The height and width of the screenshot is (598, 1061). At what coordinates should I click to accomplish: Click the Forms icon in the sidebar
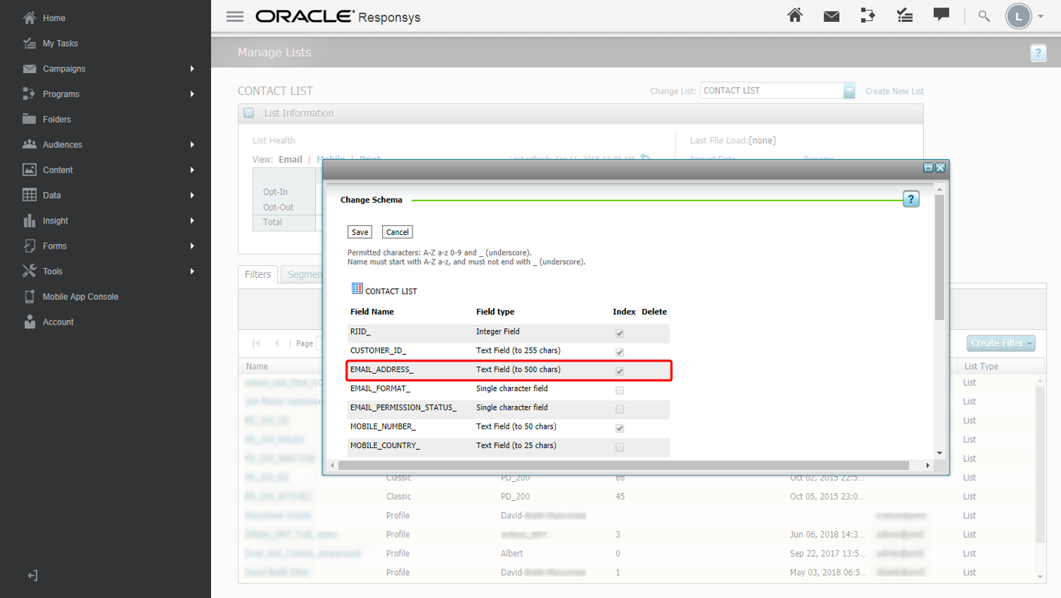[x=29, y=246]
